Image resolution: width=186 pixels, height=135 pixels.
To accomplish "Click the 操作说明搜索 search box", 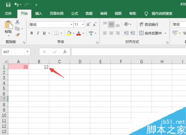I will [x=162, y=13].
